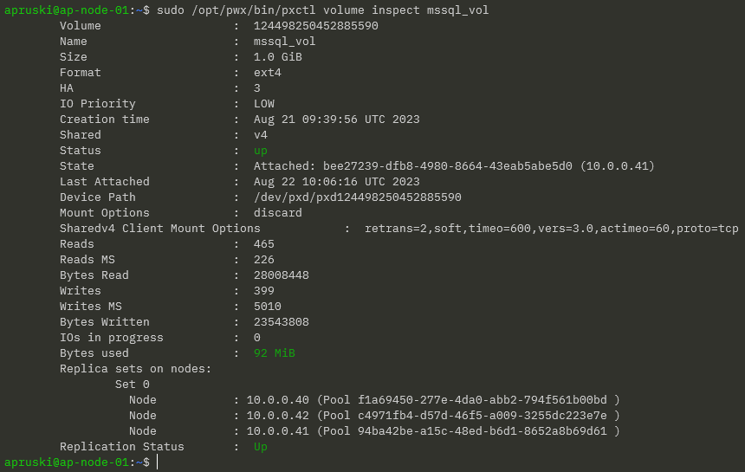Click the 'Set 0' replica set label
Image resolution: width=745 pixels, height=472 pixels.
(133, 385)
